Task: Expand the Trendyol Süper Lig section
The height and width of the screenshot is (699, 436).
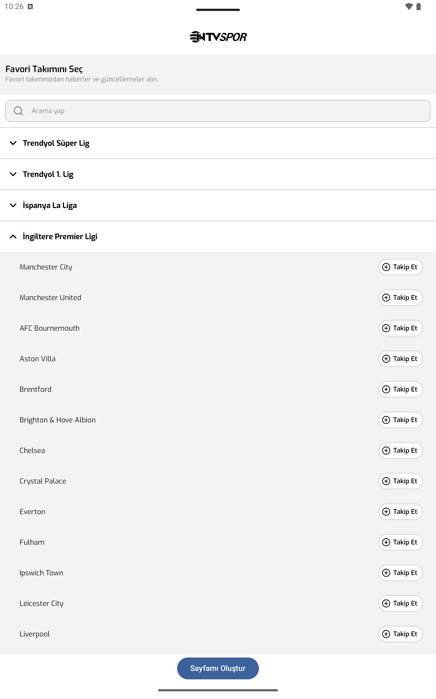Action: [218, 143]
